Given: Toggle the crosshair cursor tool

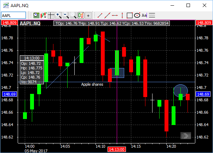Looking at the screenshot, I should [x=51, y=15].
